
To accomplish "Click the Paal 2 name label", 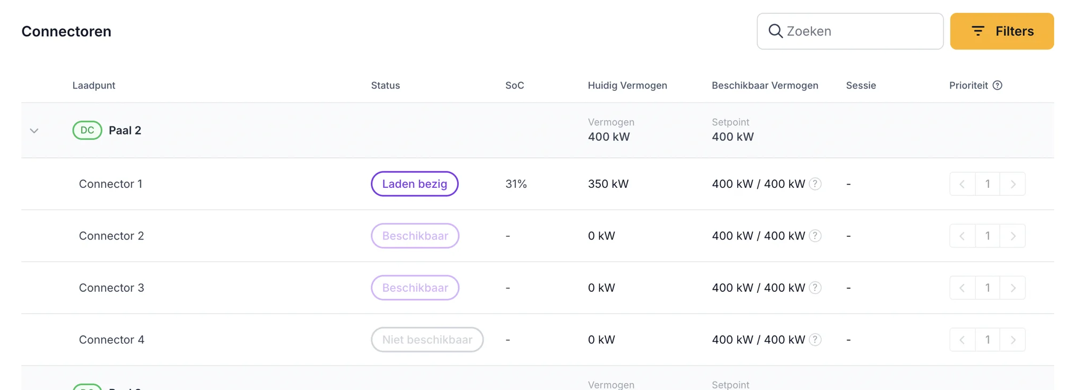I will 125,131.
